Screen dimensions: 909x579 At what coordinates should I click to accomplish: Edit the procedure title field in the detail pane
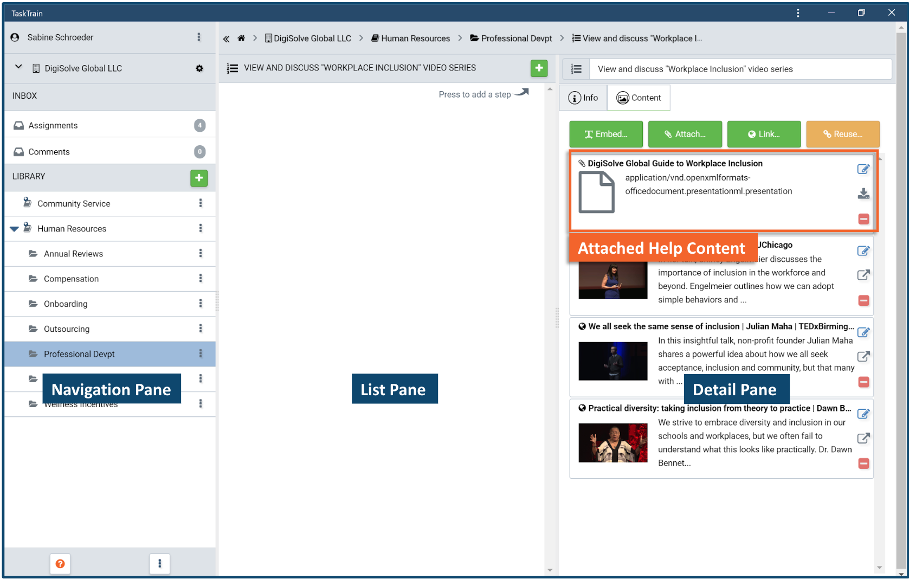point(740,69)
